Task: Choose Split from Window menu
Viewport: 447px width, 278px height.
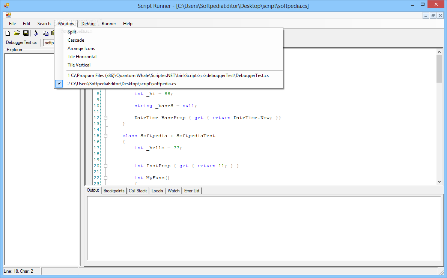Action: coord(169,32)
